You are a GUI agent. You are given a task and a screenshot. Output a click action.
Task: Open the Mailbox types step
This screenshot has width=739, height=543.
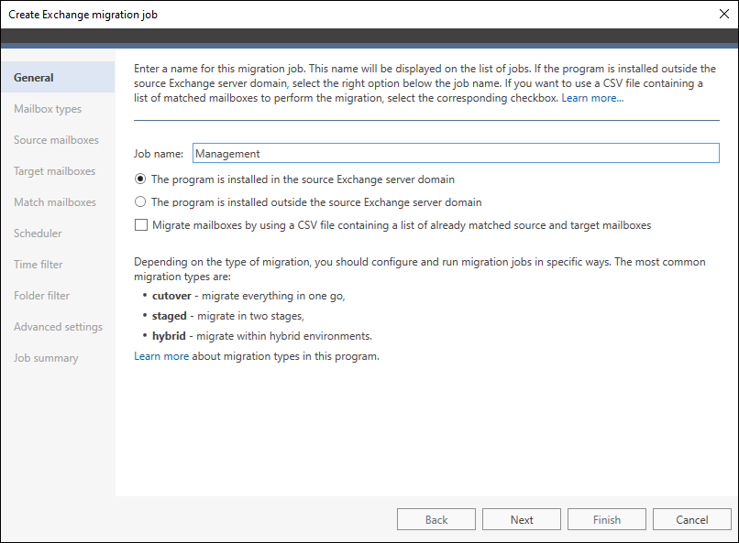[48, 109]
